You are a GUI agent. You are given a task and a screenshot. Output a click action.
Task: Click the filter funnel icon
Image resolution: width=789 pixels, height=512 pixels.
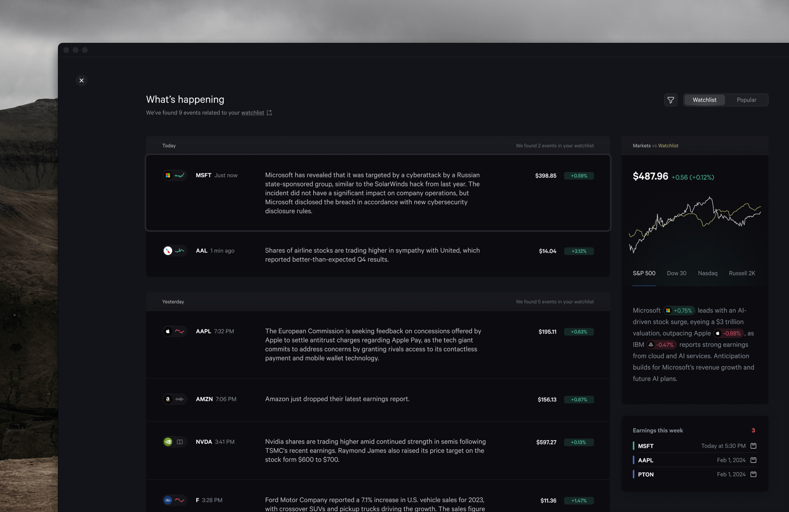(671, 100)
